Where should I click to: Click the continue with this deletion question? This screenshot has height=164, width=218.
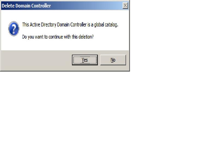click(58, 37)
